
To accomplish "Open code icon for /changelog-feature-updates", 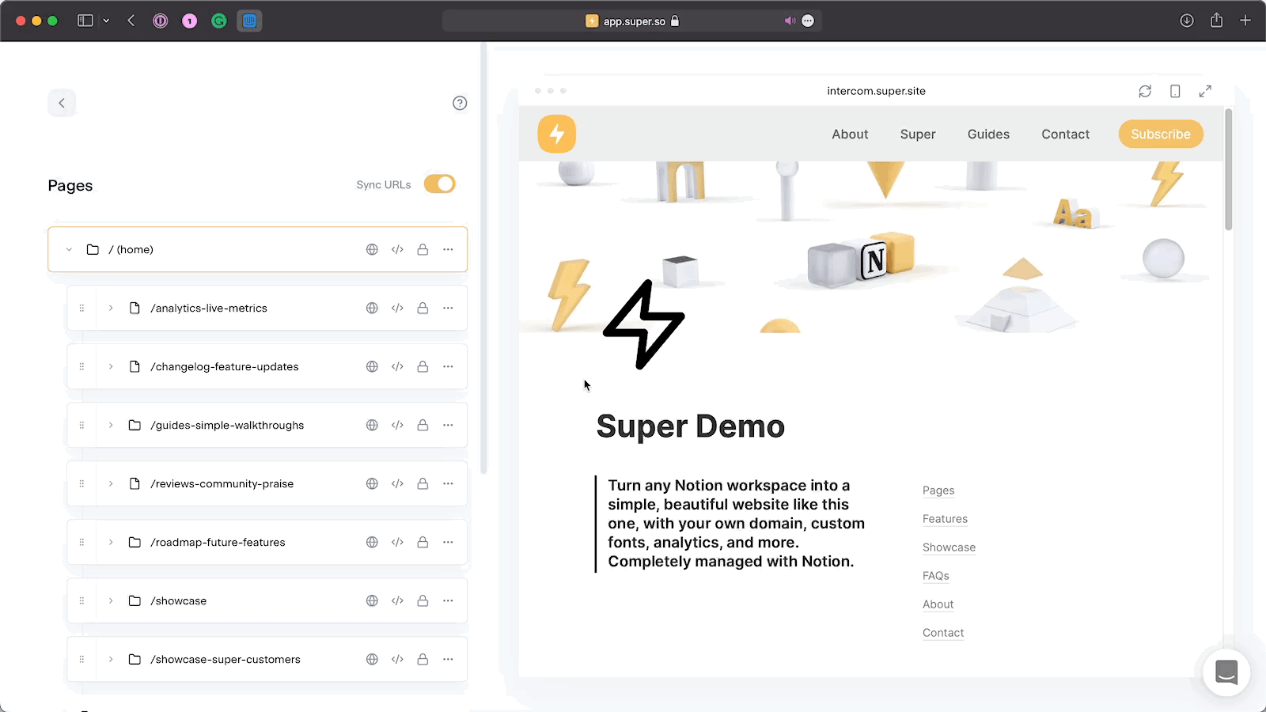I will [x=397, y=366].
